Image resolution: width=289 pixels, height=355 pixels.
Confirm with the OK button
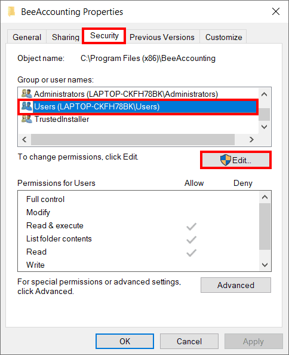click(x=125, y=341)
